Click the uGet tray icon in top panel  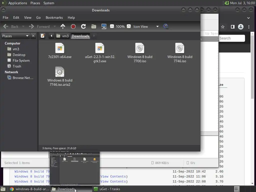[x=226, y=3]
